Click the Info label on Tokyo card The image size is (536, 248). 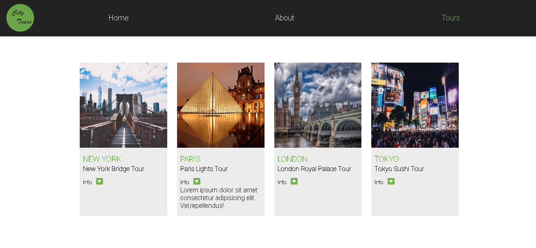point(379,182)
